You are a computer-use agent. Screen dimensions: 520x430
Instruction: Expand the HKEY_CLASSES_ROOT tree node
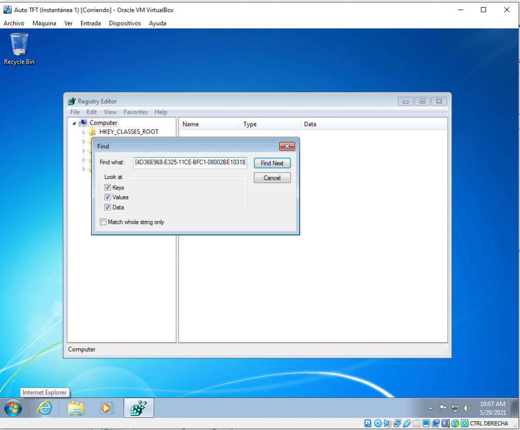[x=85, y=132]
